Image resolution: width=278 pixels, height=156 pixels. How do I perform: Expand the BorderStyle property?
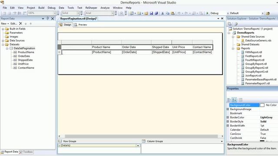(228, 121)
